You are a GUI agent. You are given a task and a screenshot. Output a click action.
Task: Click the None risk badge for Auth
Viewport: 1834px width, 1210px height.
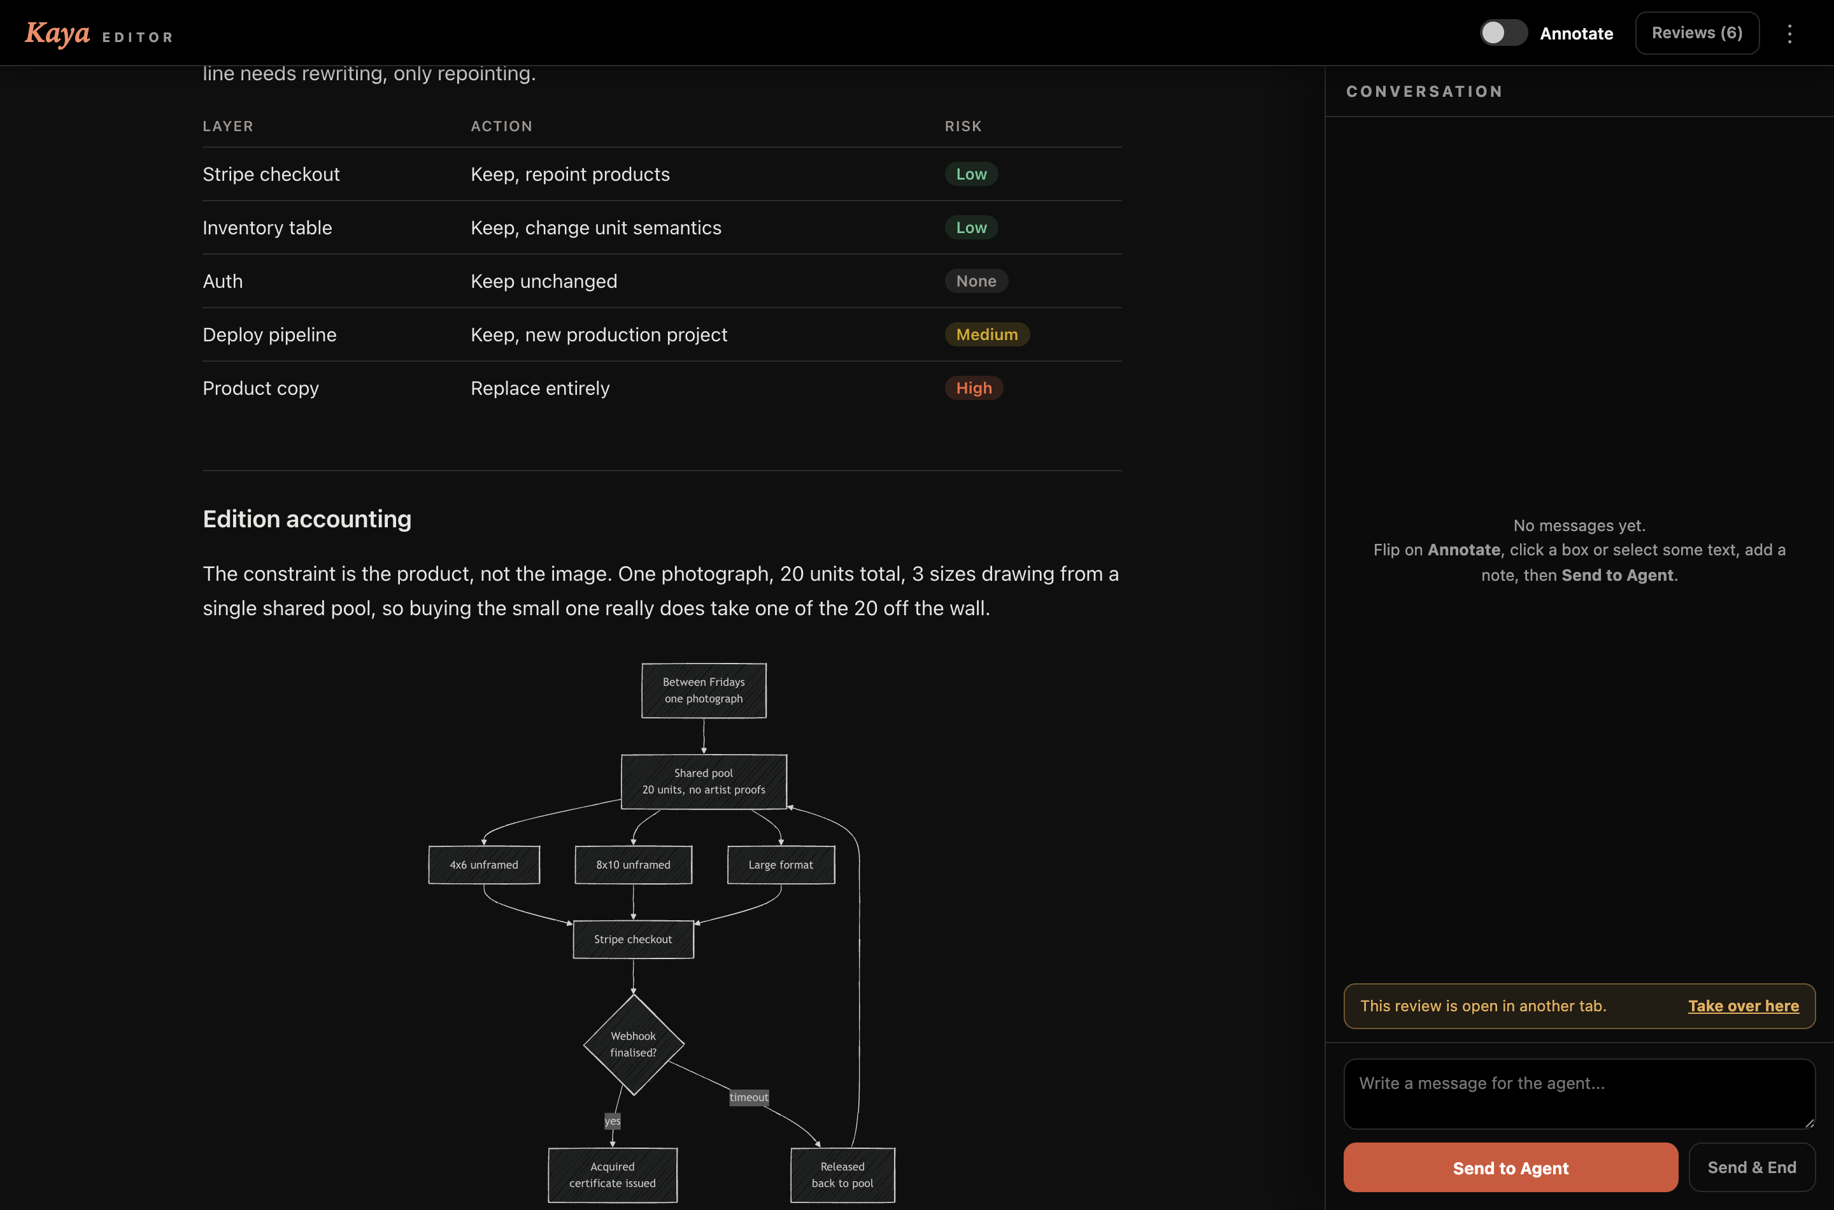pyautogui.click(x=976, y=281)
